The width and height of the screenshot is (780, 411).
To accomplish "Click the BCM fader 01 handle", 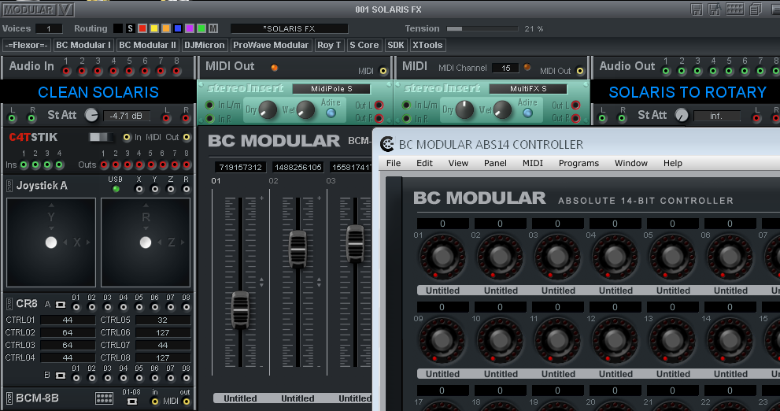I will [x=240, y=309].
